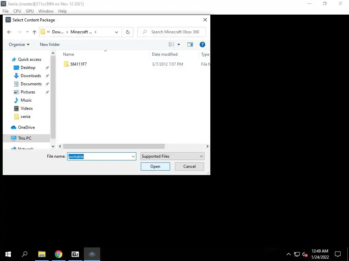This screenshot has height=261, width=349.
Task: Open File Explorer from the taskbar
Action: click(x=42, y=254)
